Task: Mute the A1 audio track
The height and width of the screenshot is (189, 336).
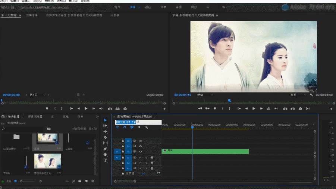Action: [x=141, y=158]
